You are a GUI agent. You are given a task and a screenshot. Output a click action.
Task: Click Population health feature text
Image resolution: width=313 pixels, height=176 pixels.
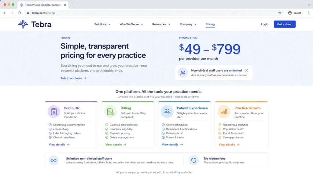tap(233, 129)
